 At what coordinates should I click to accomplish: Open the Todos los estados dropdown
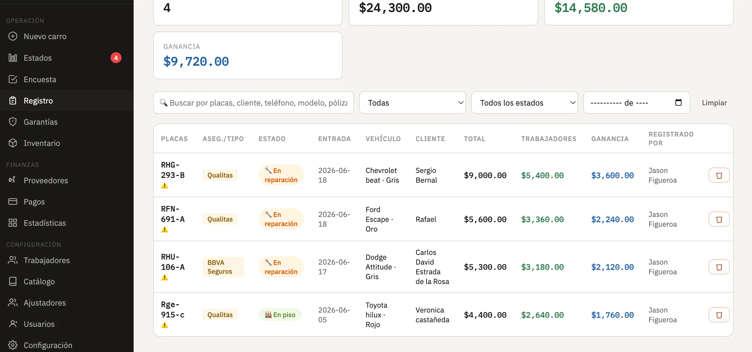point(525,103)
